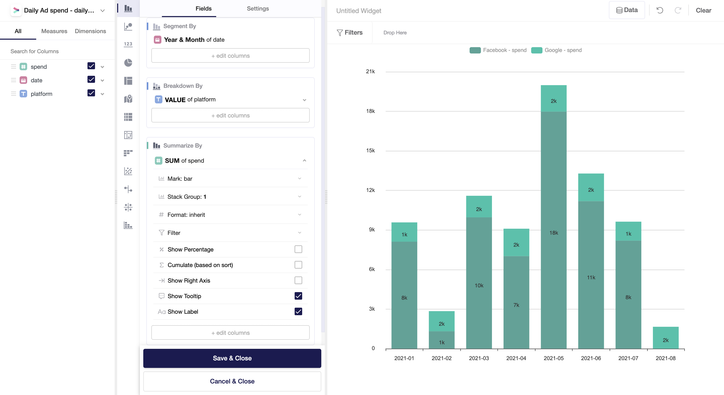Viewport: 724px width, 395px height.
Task: Show only Measures columns tab
Action: (x=54, y=31)
